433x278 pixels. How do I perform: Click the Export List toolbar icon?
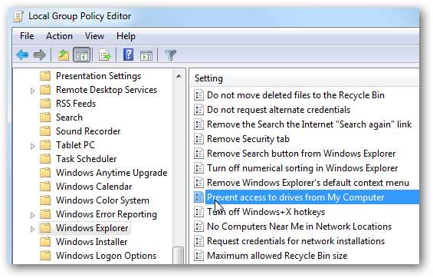coord(105,55)
